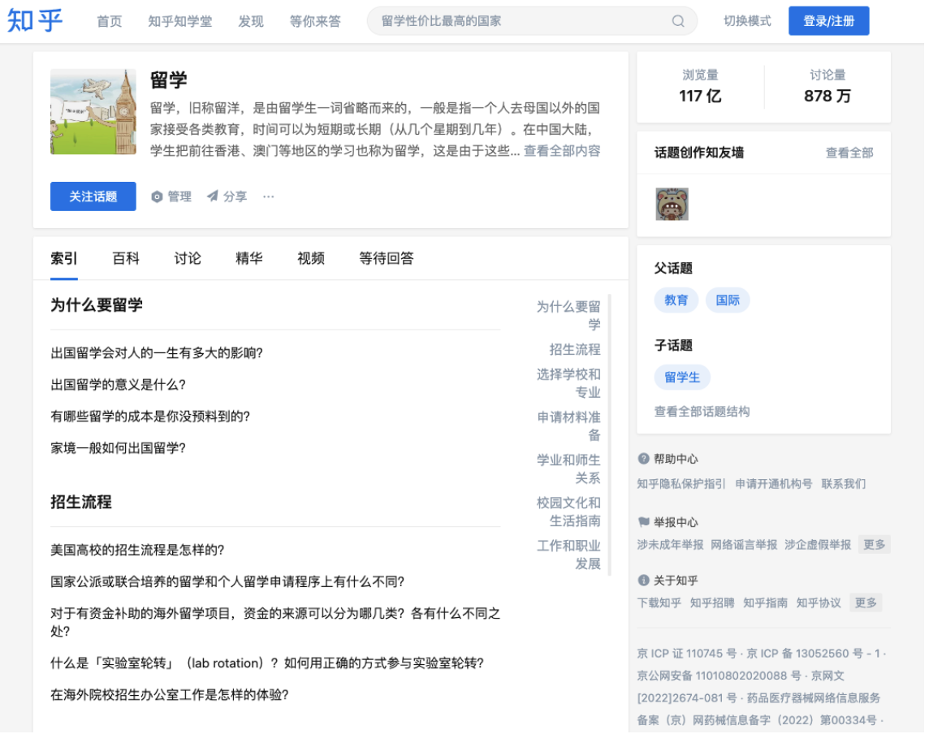The width and height of the screenshot is (929, 734).
Task: Jump to 申请材料准备 in side index
Action: coord(571,428)
